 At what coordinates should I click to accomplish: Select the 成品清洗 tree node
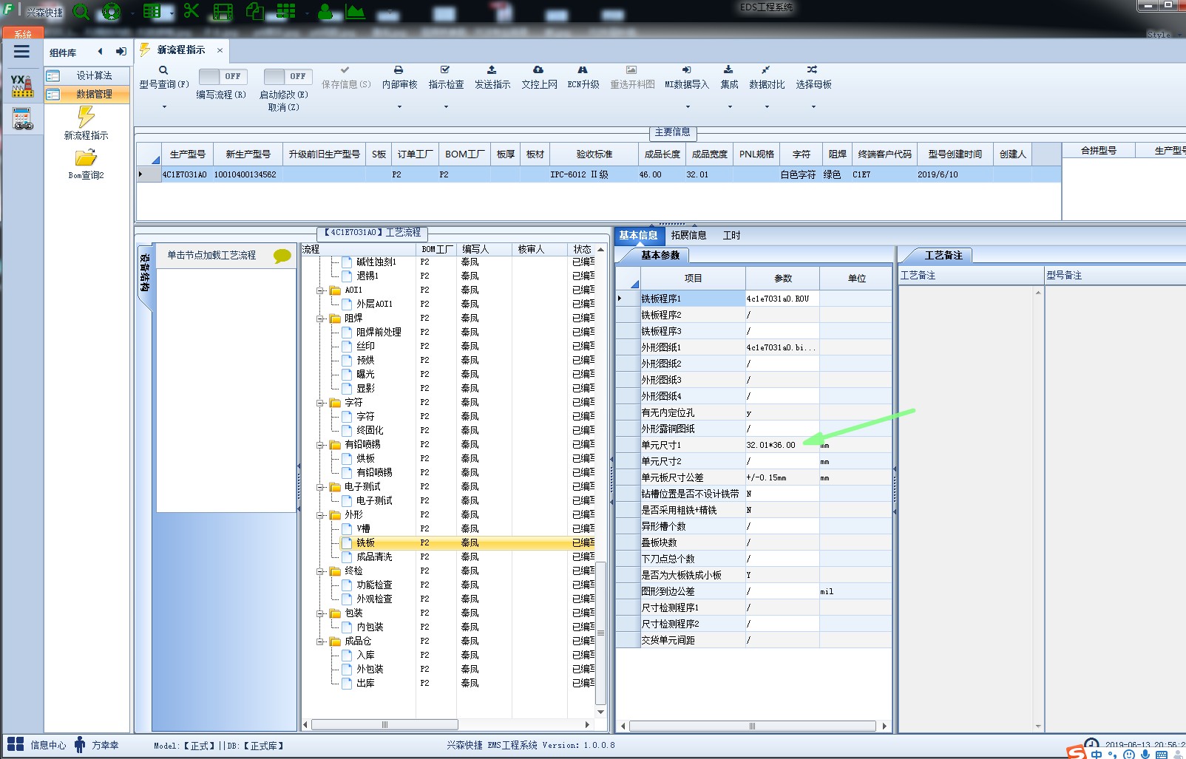374,557
